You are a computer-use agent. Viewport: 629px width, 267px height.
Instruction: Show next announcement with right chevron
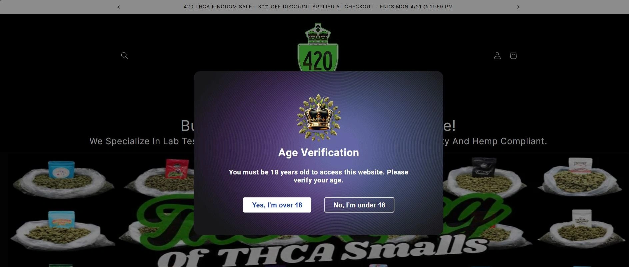pyautogui.click(x=518, y=7)
